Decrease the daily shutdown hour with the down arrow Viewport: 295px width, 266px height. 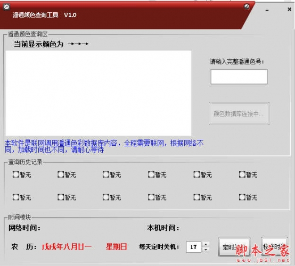click(206, 250)
